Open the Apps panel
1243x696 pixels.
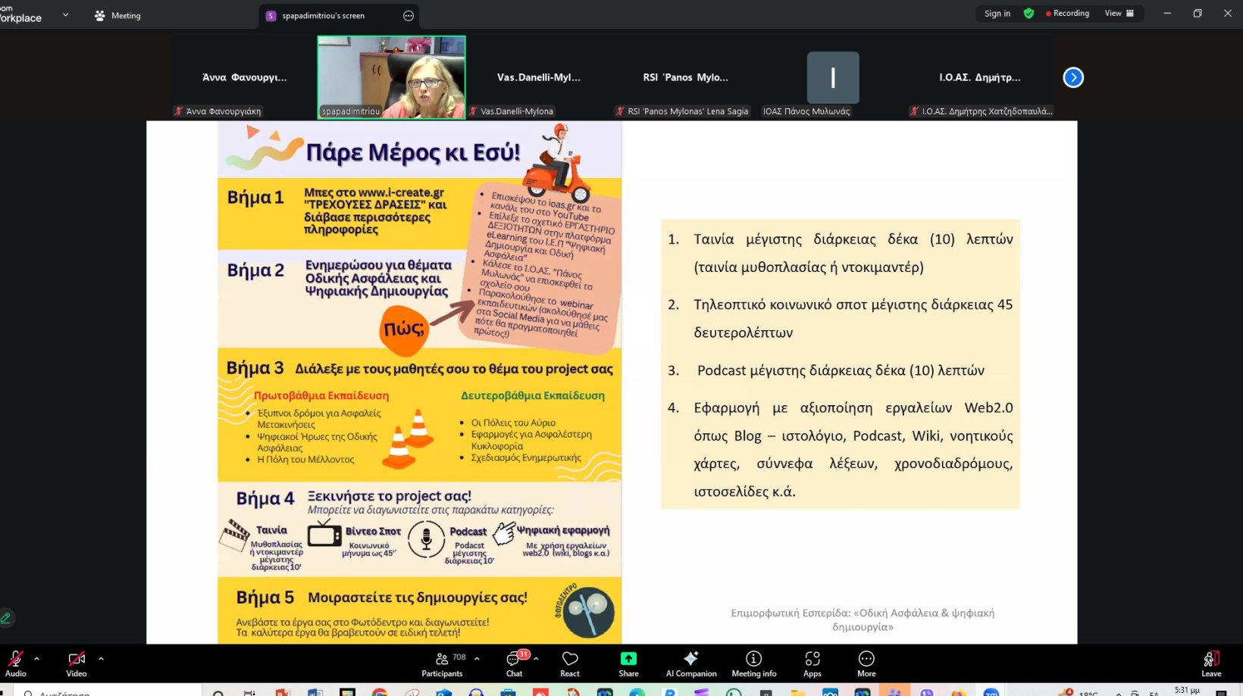point(812,663)
